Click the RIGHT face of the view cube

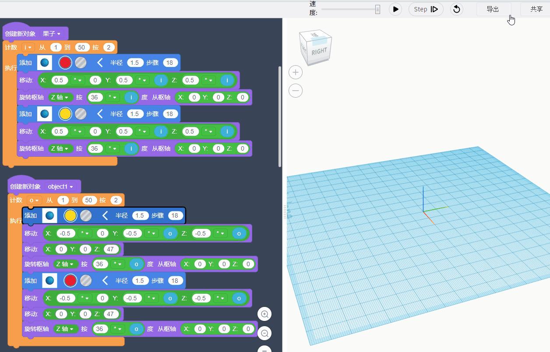[x=319, y=52]
